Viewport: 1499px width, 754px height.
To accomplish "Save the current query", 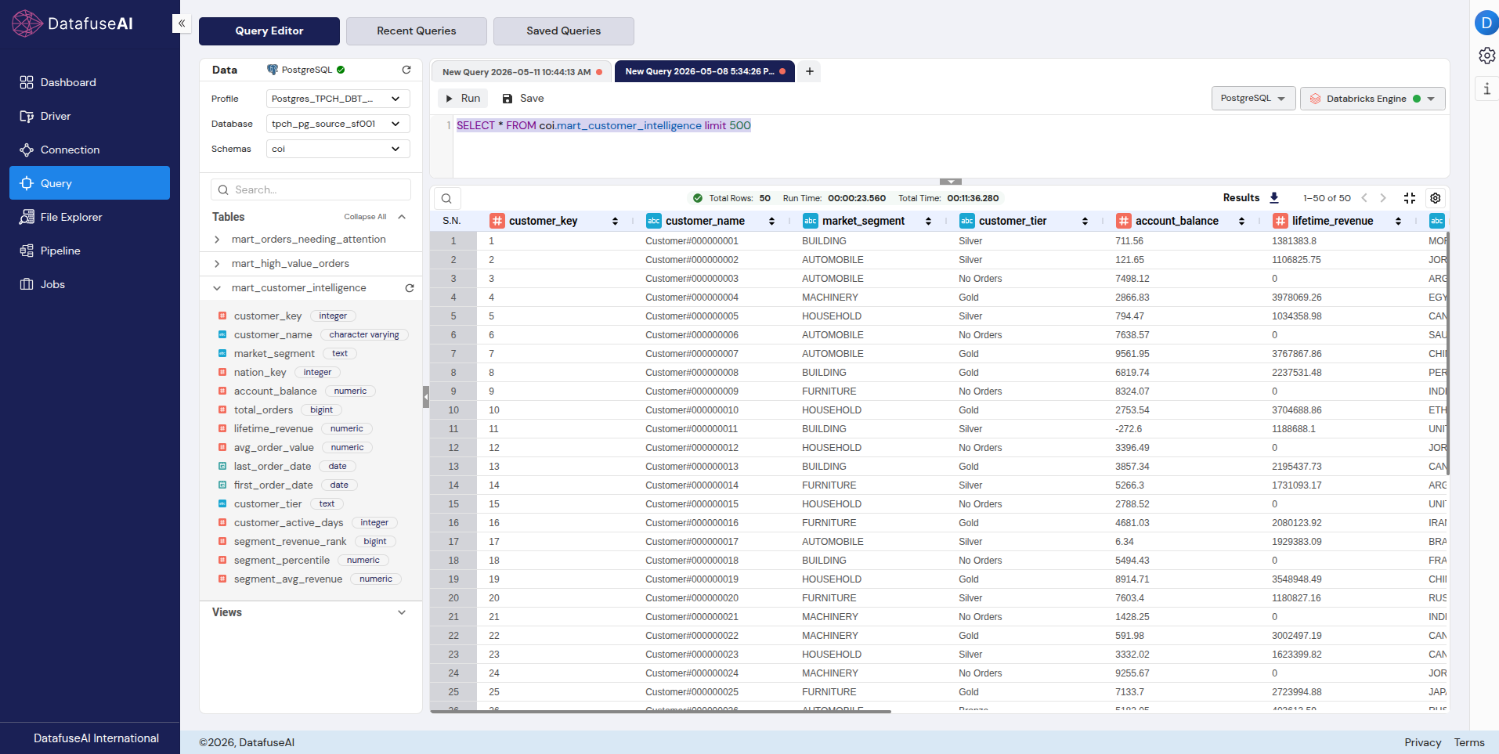I will [523, 98].
